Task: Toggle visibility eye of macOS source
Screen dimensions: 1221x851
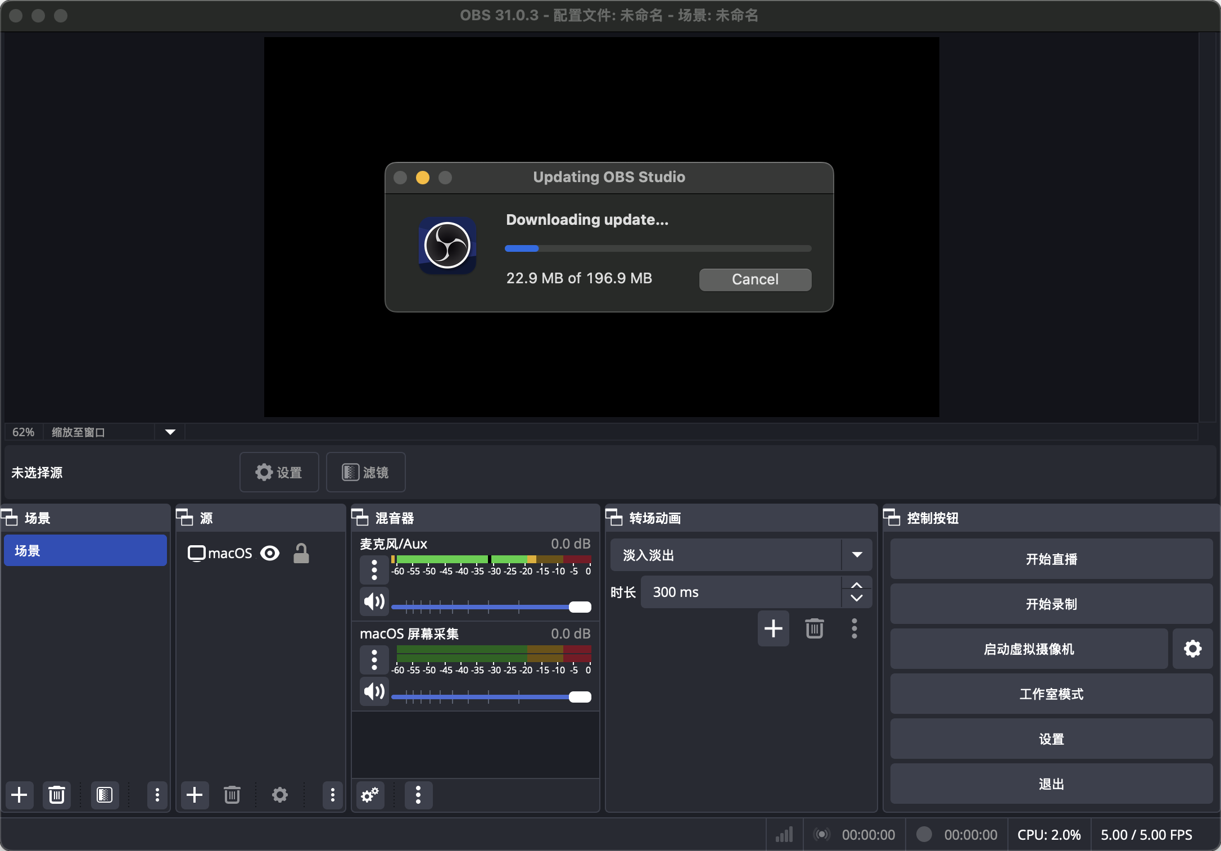Action: point(270,554)
